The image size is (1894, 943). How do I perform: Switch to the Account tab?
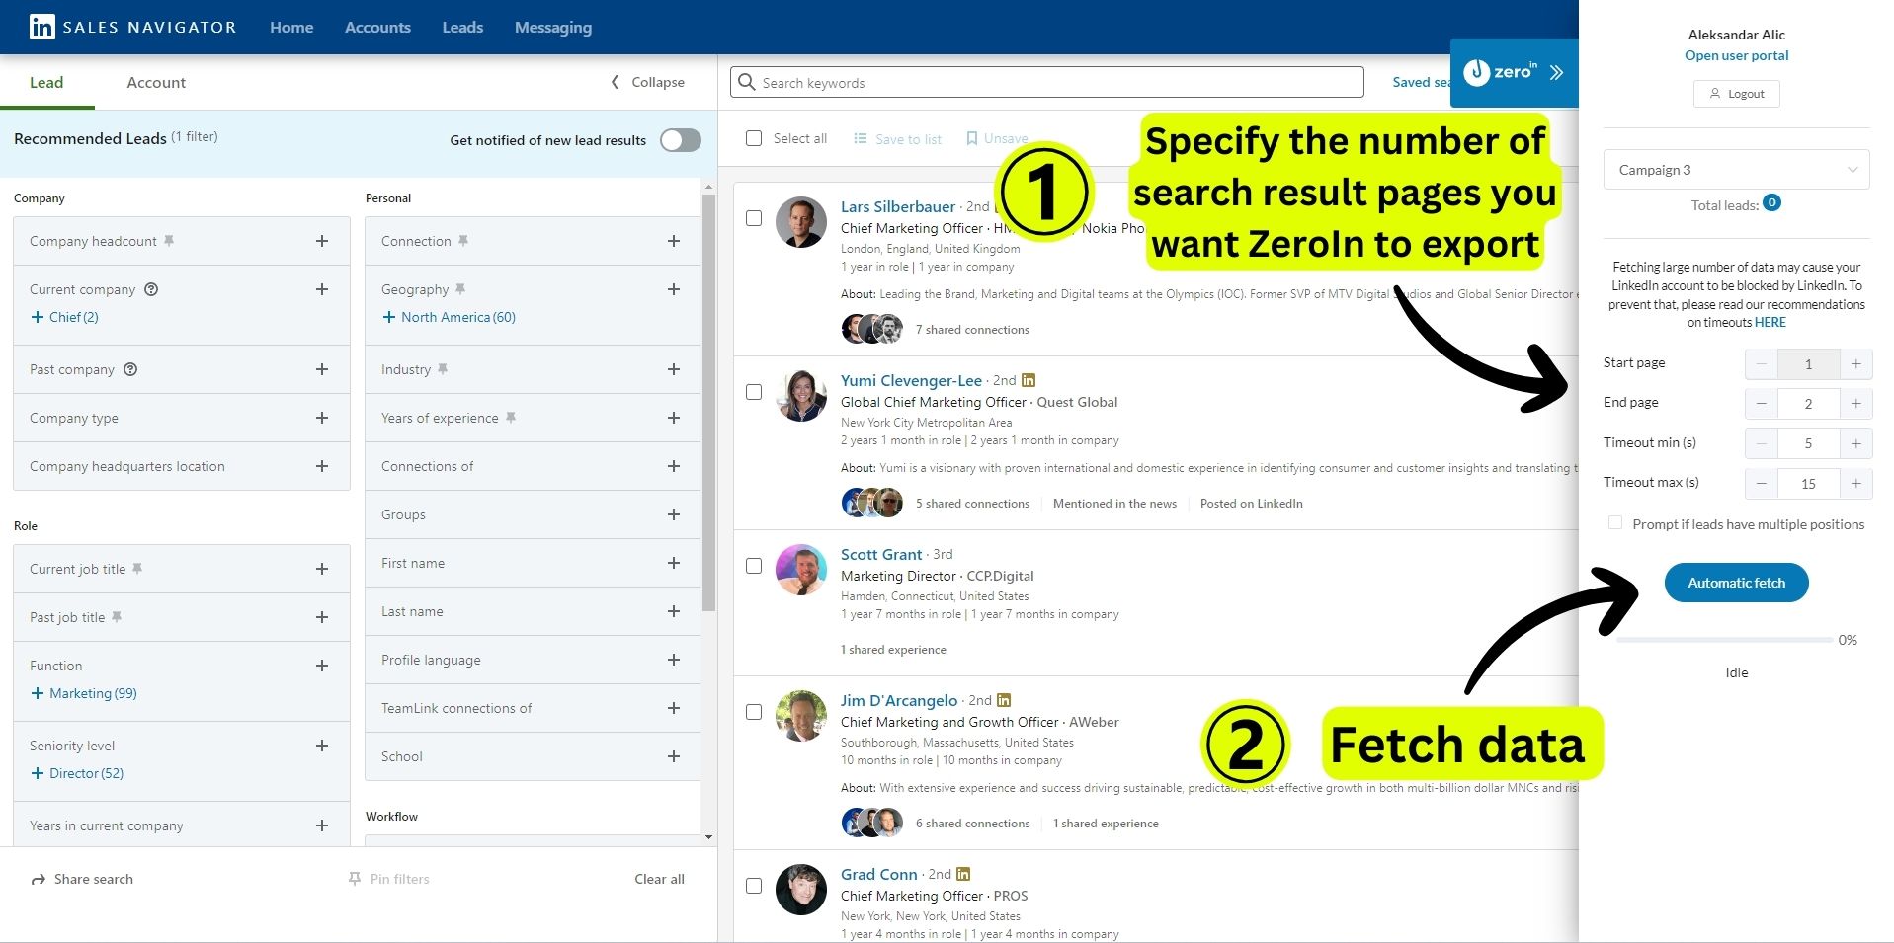tap(156, 82)
